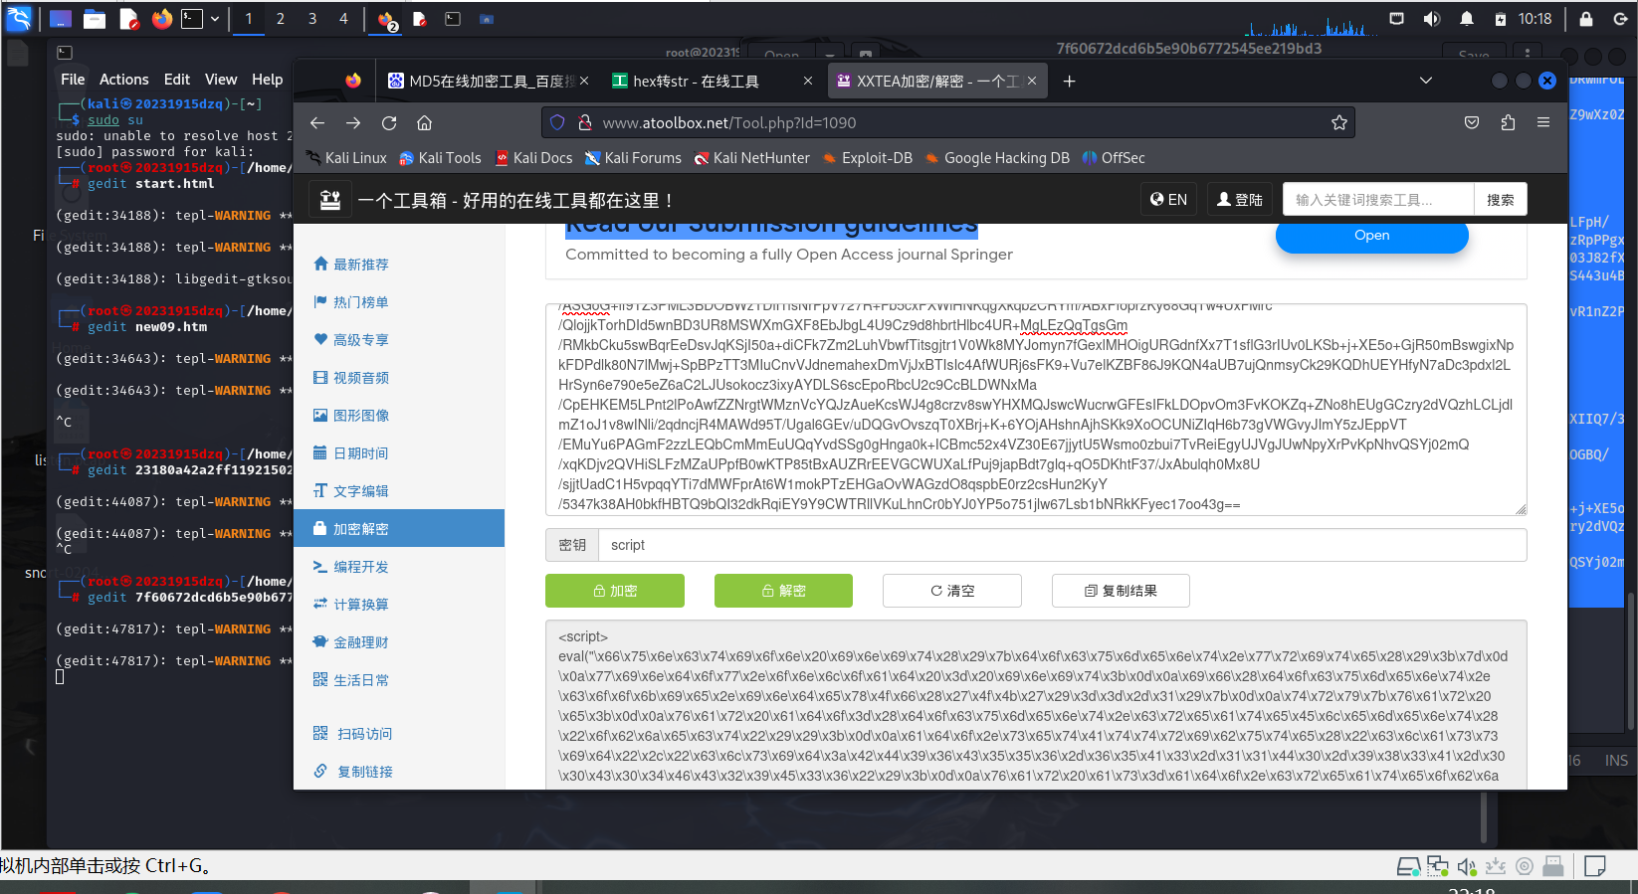1638x894 pixels.
Task: Close the XXTEA加密/解密 tab
Action: (x=1032, y=81)
